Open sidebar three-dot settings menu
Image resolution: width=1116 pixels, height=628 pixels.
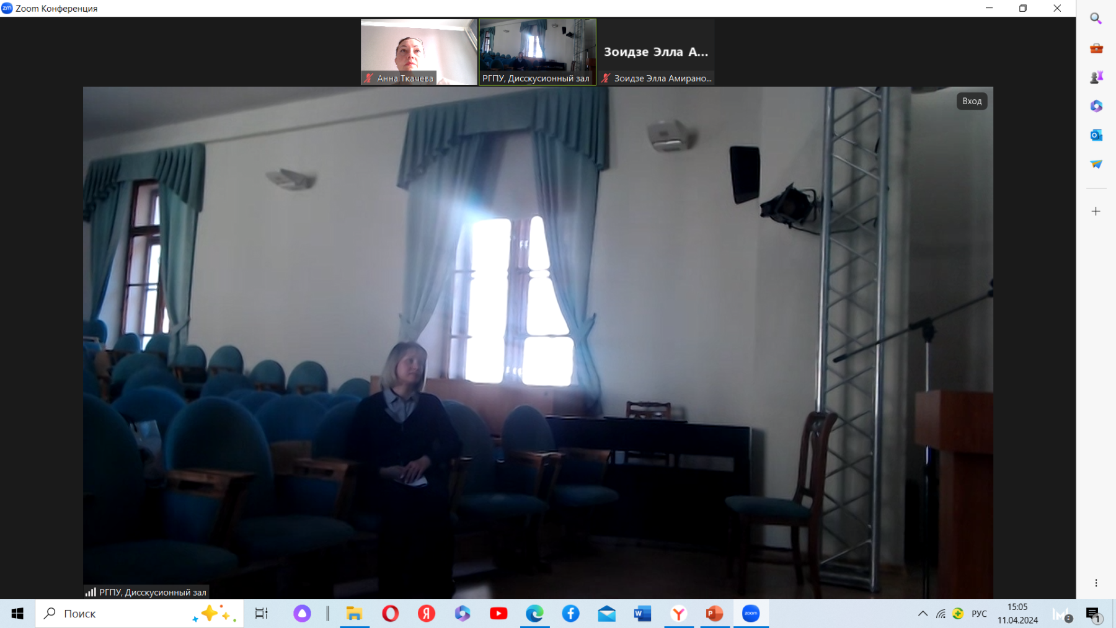pyautogui.click(x=1096, y=583)
